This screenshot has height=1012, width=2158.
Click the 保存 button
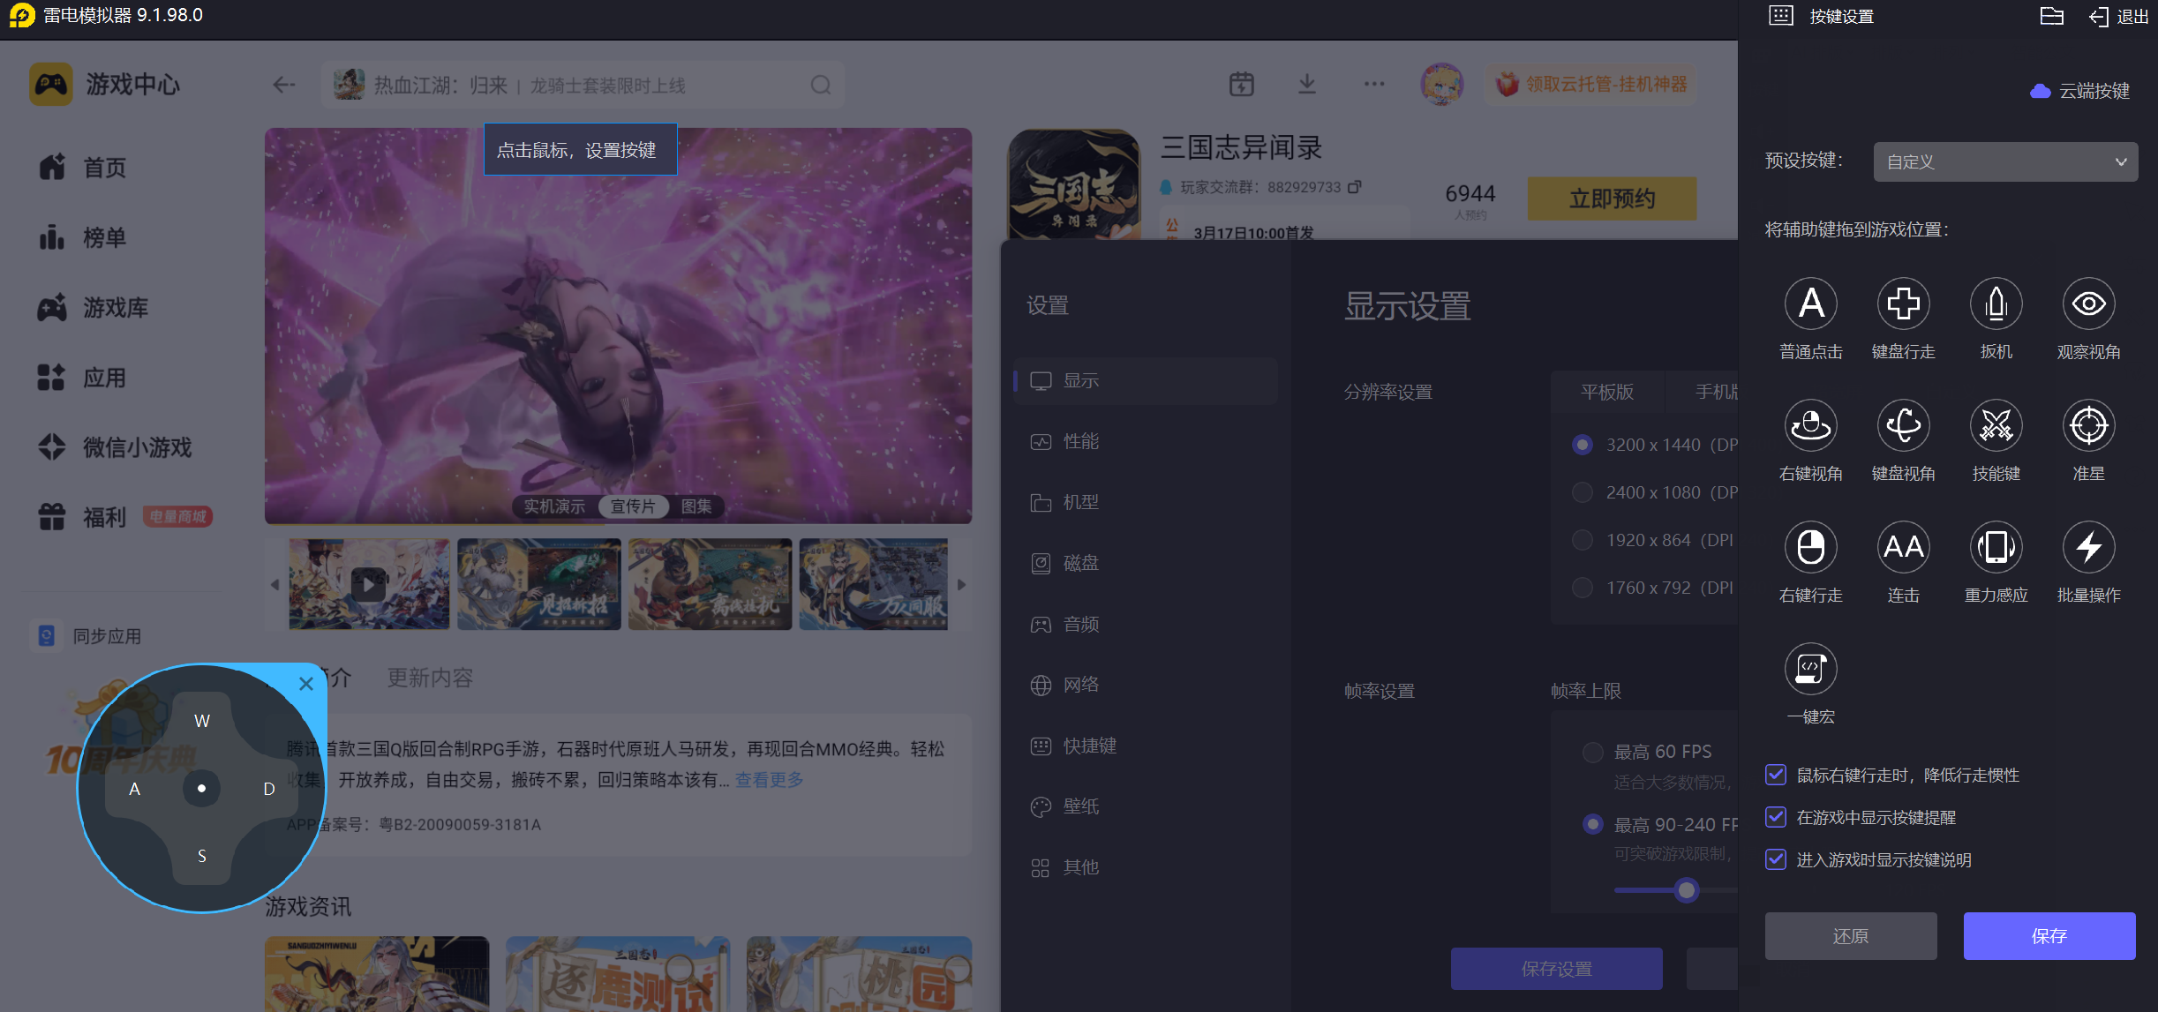click(x=2049, y=936)
